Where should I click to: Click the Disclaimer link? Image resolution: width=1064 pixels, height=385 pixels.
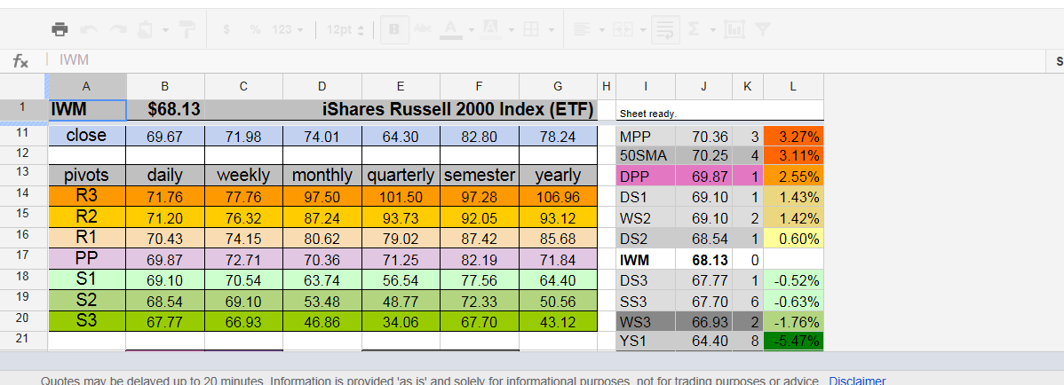click(x=857, y=381)
